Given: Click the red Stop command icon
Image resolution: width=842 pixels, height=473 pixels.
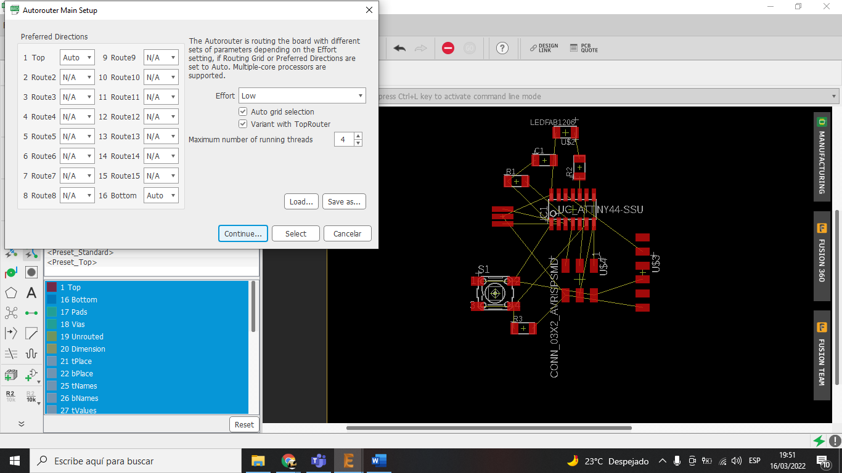Looking at the screenshot, I should pos(448,48).
